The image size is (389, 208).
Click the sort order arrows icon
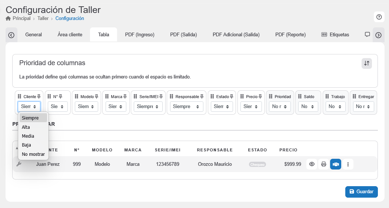pyautogui.click(x=366, y=63)
